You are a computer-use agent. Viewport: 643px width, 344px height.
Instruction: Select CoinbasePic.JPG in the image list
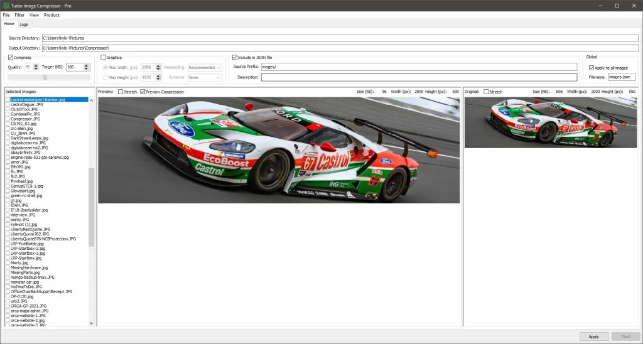[x=25, y=114]
